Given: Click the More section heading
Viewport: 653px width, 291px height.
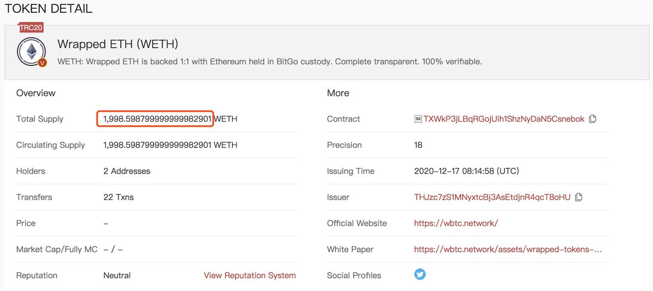Looking at the screenshot, I should coord(338,93).
